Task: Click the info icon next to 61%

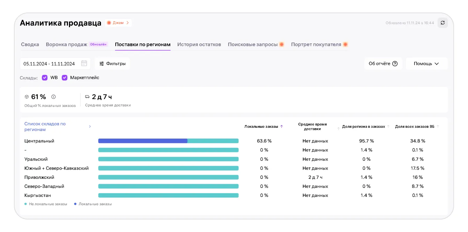Action: (53, 97)
